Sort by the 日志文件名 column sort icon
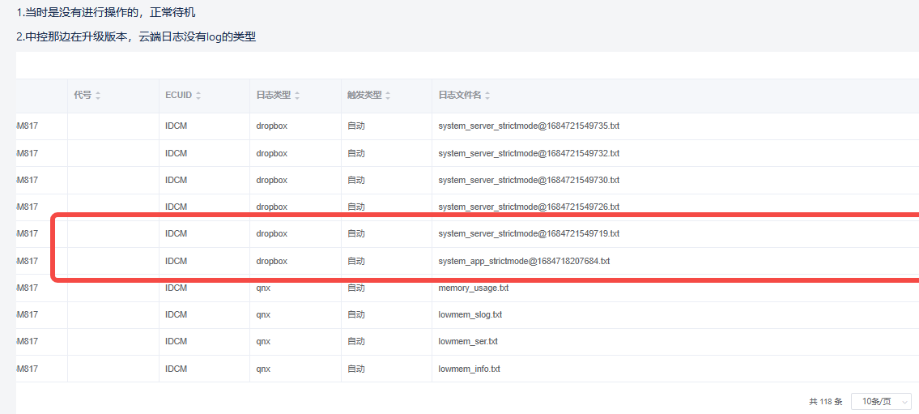 tap(487, 96)
